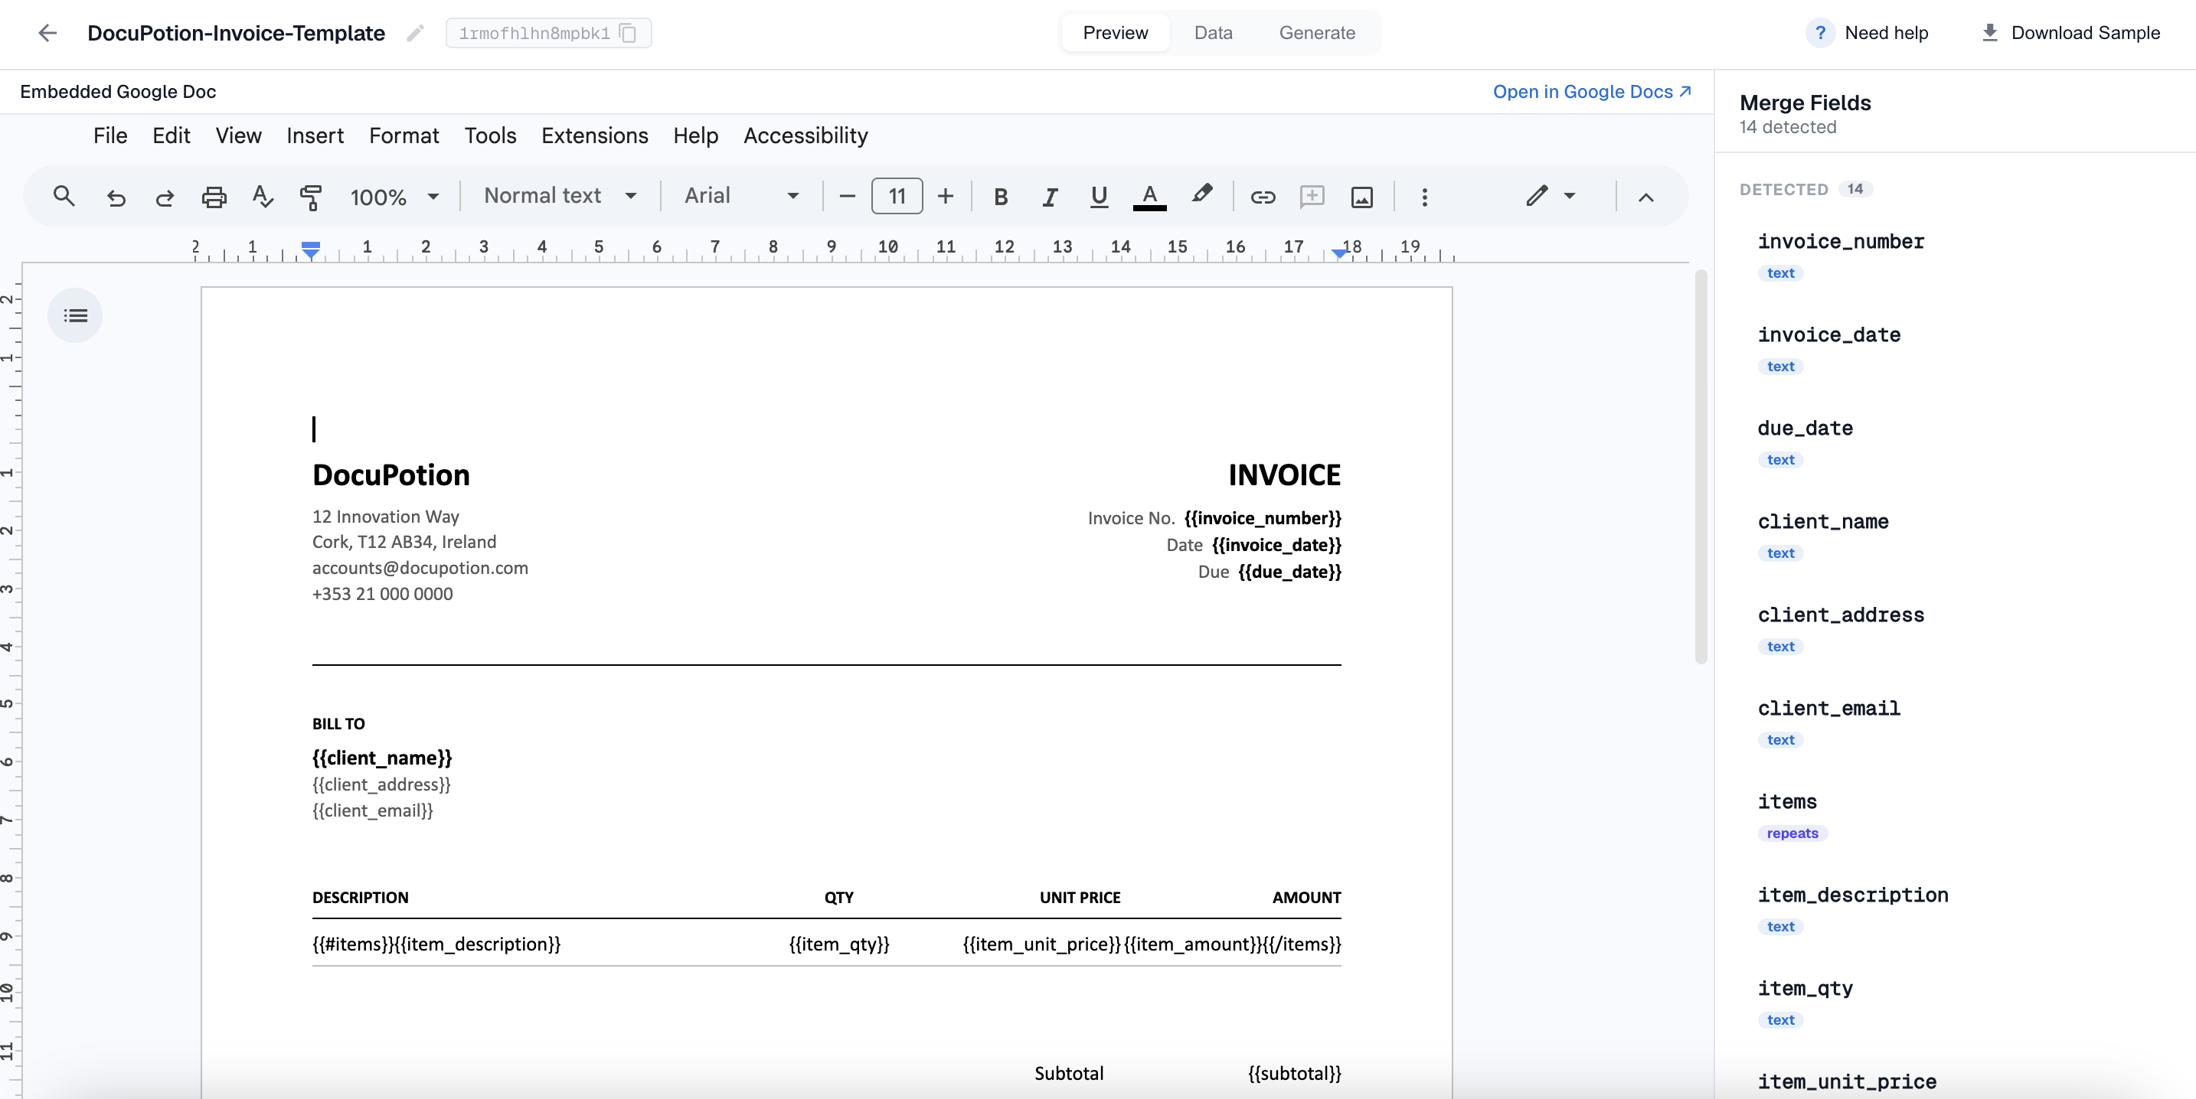Edit the template name with pencil icon
Image resolution: width=2196 pixels, height=1099 pixels.
tap(415, 33)
